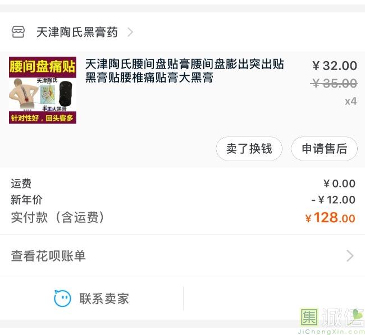This screenshot has width=365, height=335.
Task: Click the green 集诚信 watermark logo
Action: pyautogui.click(x=331, y=320)
